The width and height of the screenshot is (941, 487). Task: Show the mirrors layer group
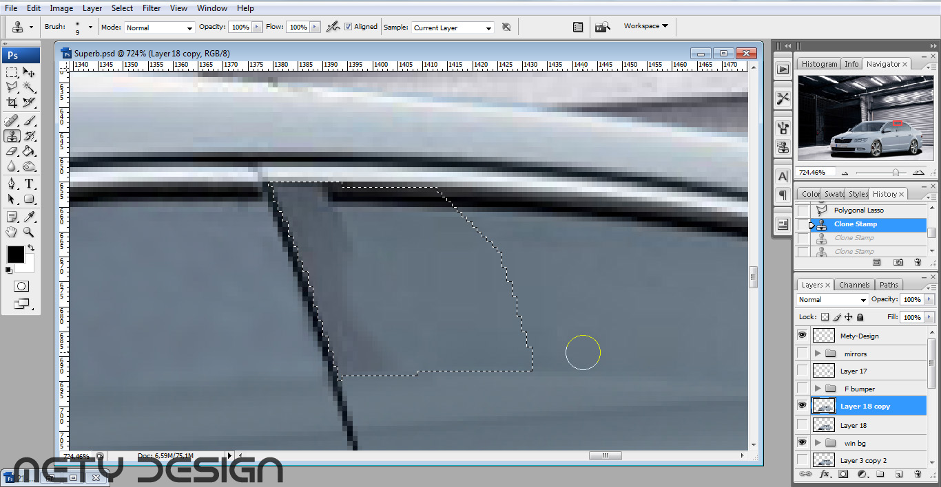click(x=802, y=353)
